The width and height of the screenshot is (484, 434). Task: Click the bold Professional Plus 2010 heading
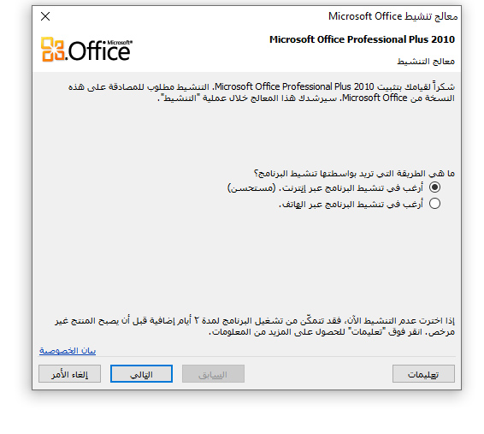click(362, 39)
